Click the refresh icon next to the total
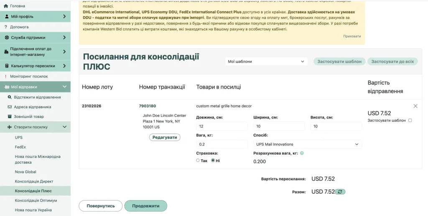Viewport: 428px width, 216px height. [x=340, y=192]
